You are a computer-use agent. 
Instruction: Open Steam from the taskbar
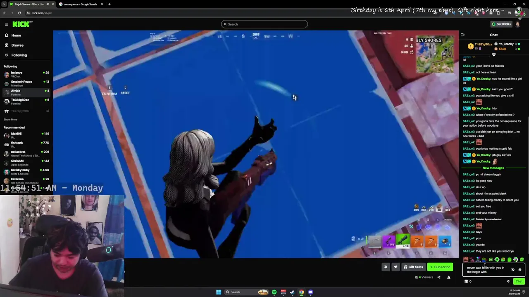292,292
